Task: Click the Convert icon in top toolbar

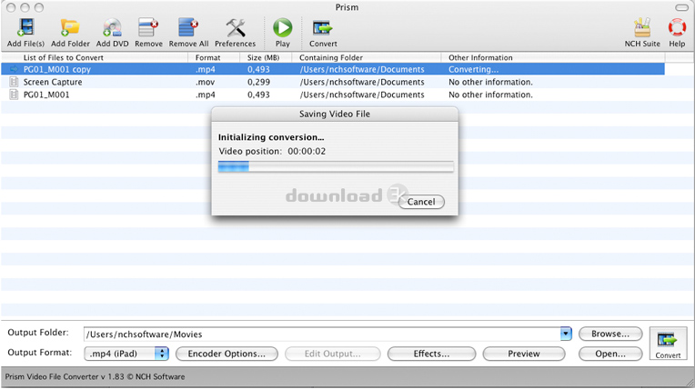Action: 322,29
